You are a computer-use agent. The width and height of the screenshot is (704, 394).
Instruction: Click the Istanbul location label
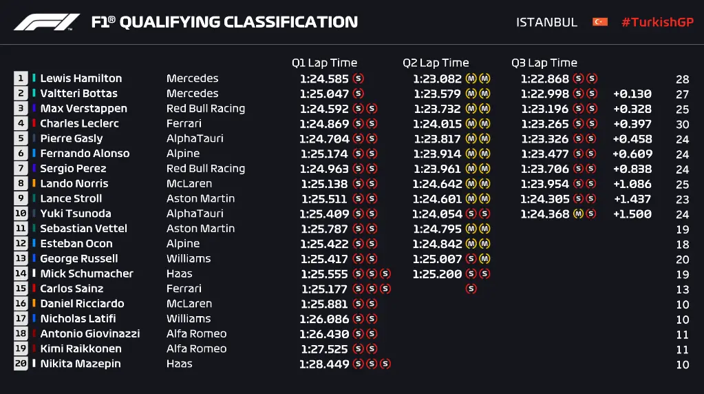tap(546, 22)
